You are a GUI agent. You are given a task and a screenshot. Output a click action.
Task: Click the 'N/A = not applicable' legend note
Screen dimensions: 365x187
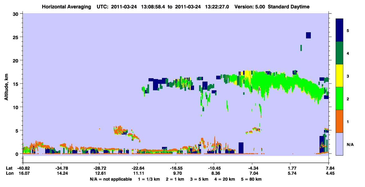coord(111,179)
